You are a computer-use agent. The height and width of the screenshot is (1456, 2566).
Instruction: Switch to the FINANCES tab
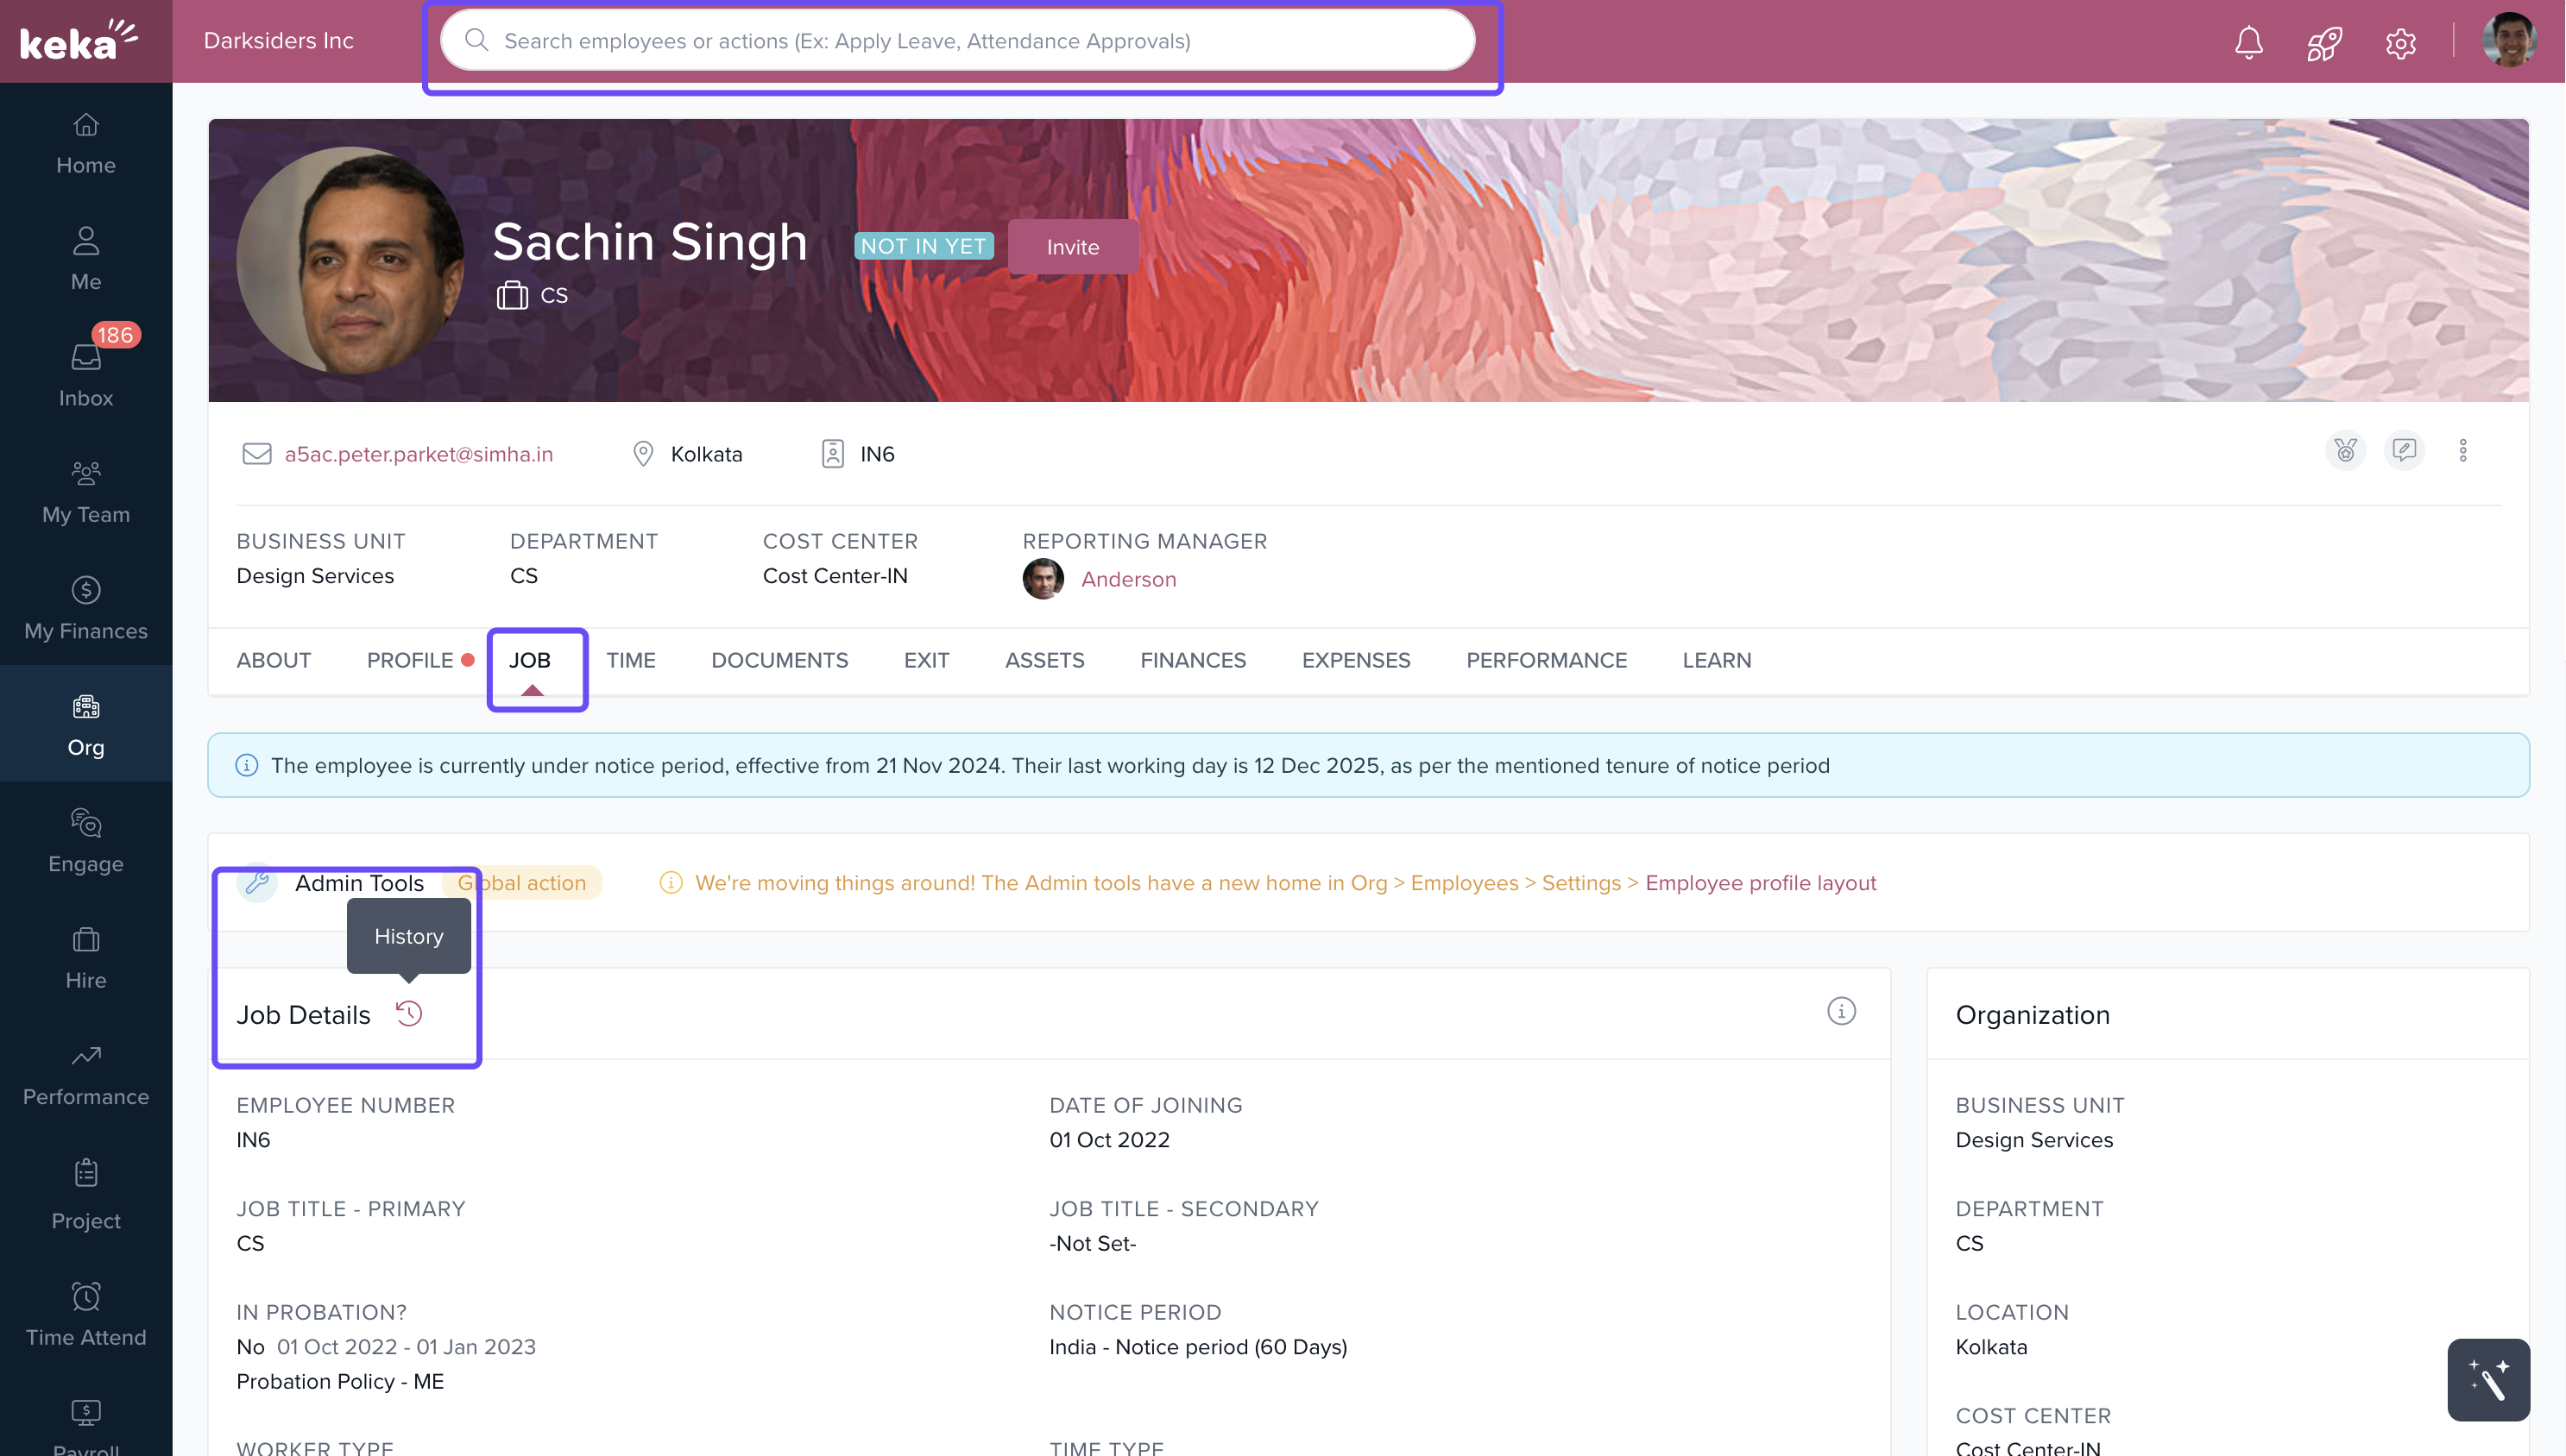pos(1193,660)
